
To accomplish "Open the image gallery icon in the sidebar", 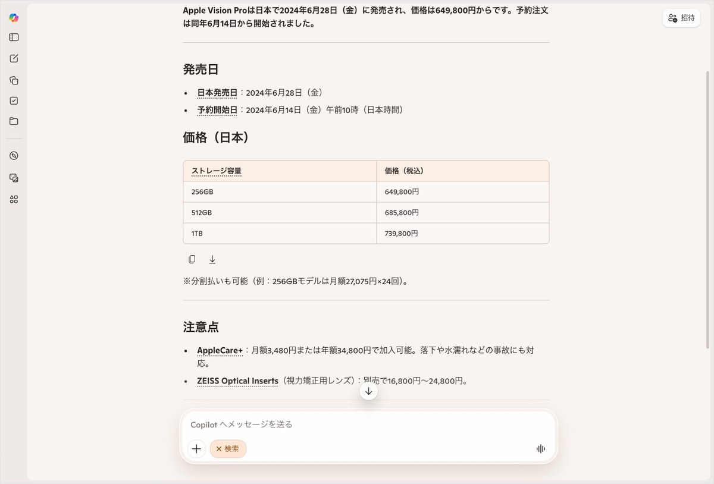I will click(x=14, y=178).
